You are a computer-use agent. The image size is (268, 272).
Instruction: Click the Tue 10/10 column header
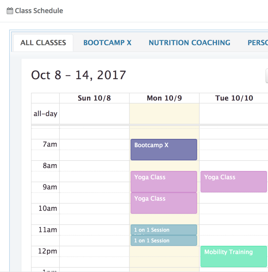click(234, 98)
